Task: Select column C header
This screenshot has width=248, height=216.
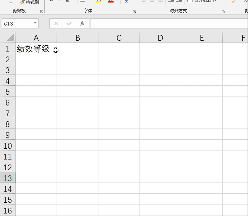Action: tap(119, 38)
